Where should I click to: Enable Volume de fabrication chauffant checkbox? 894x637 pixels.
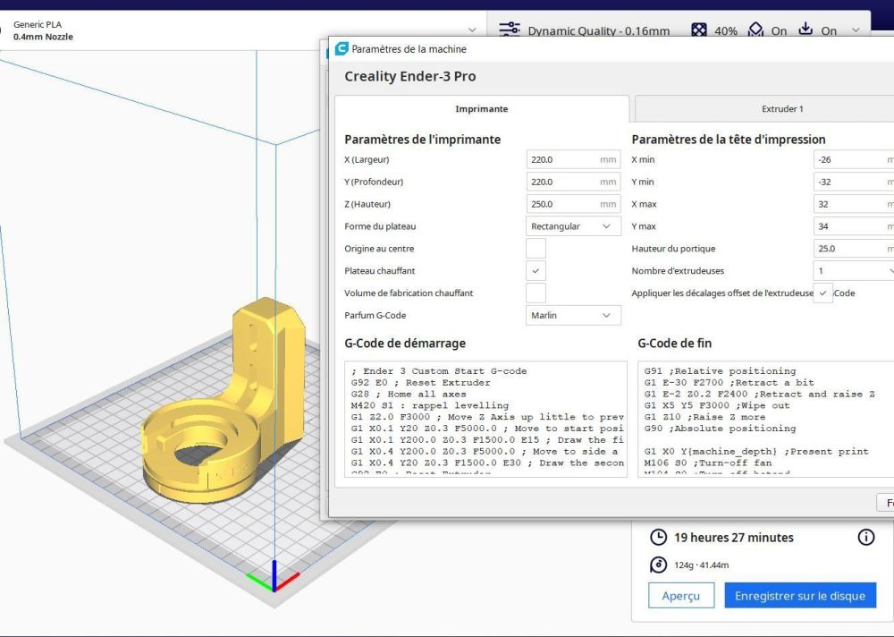point(536,293)
